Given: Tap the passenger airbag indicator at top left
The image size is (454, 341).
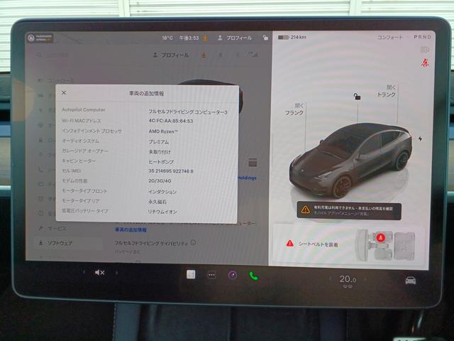Looking at the screenshot, I should [40, 38].
